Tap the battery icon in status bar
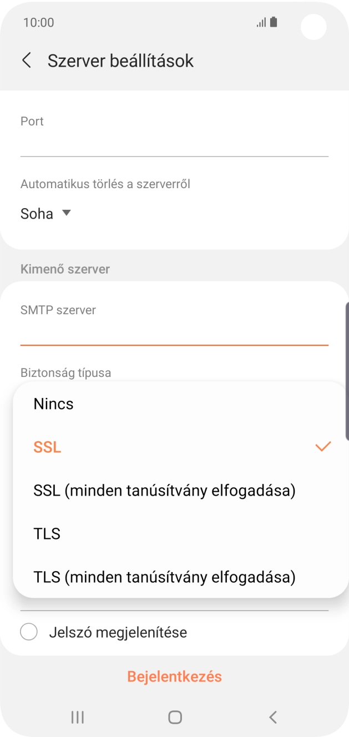The image size is (349, 737). click(x=274, y=22)
